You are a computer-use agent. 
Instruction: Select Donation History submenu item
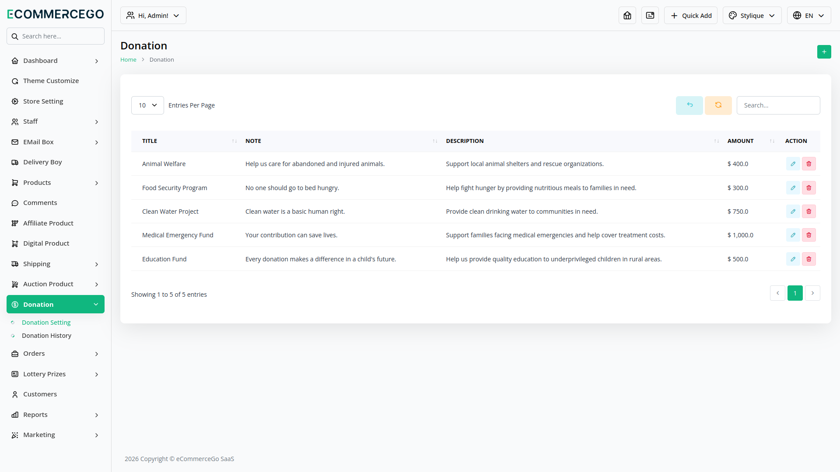pos(46,336)
